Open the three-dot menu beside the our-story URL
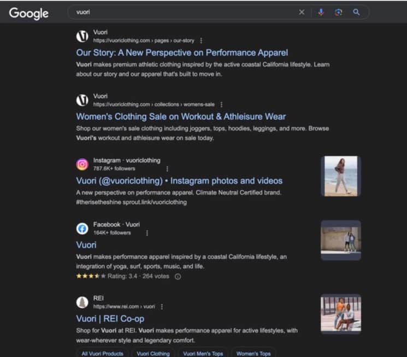 pos(201,40)
